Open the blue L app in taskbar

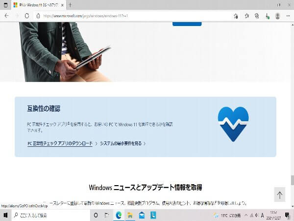click(x=153, y=215)
